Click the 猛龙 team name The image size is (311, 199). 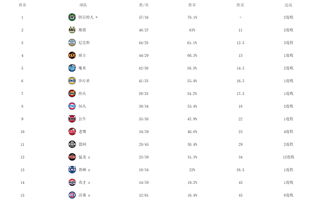[x=82, y=157]
